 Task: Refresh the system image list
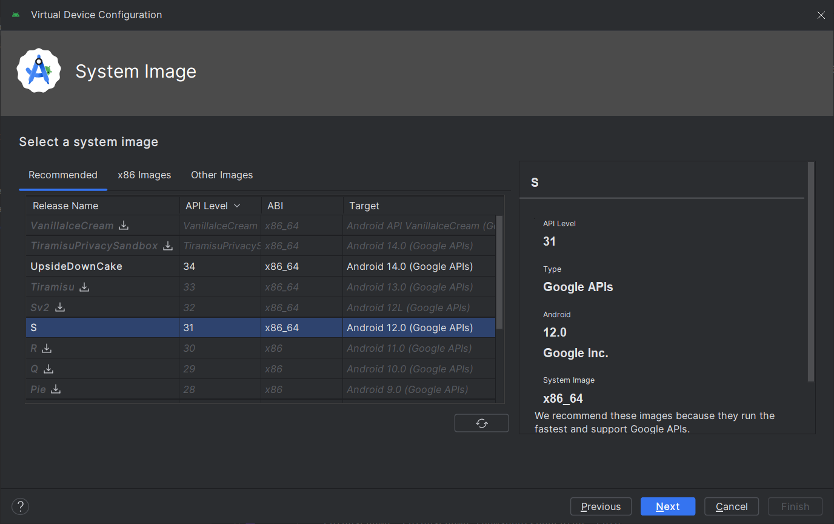click(481, 423)
